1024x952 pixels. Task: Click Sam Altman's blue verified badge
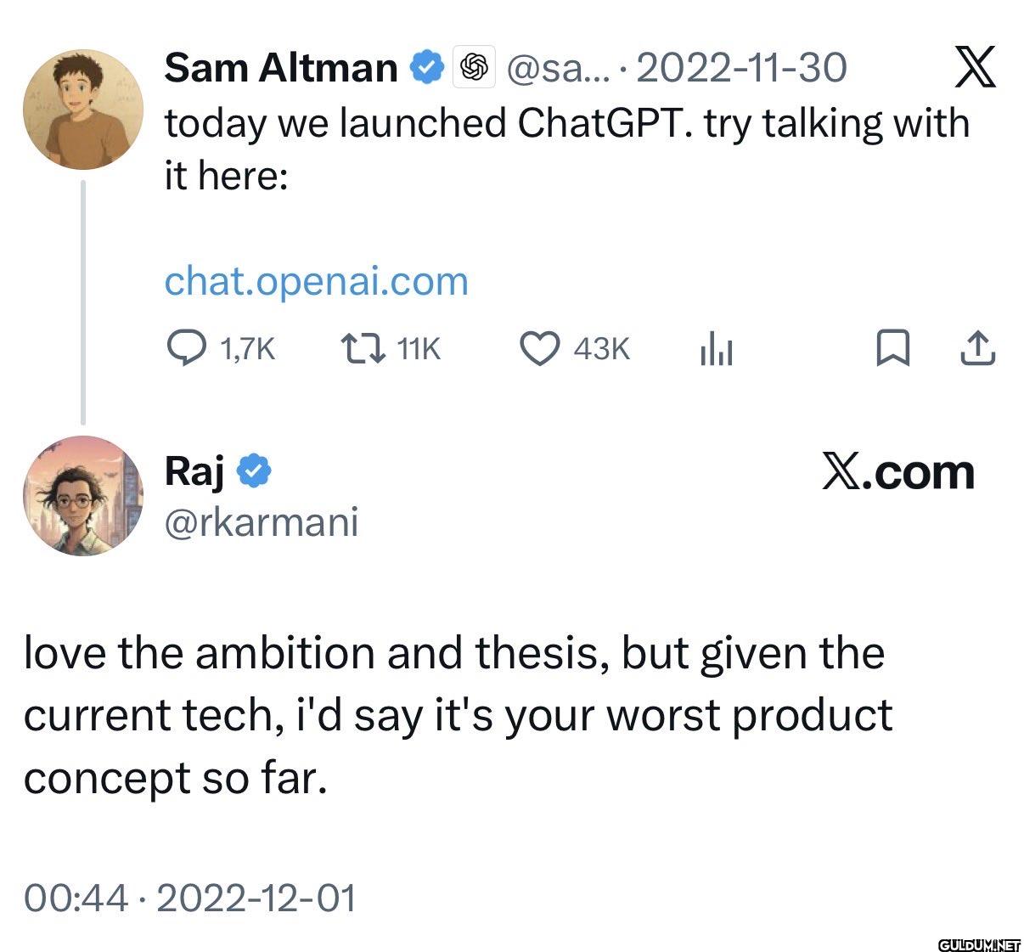coord(427,67)
